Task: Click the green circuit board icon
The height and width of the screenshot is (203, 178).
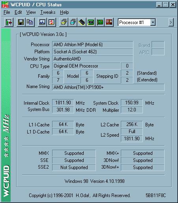Action: coord(100,23)
